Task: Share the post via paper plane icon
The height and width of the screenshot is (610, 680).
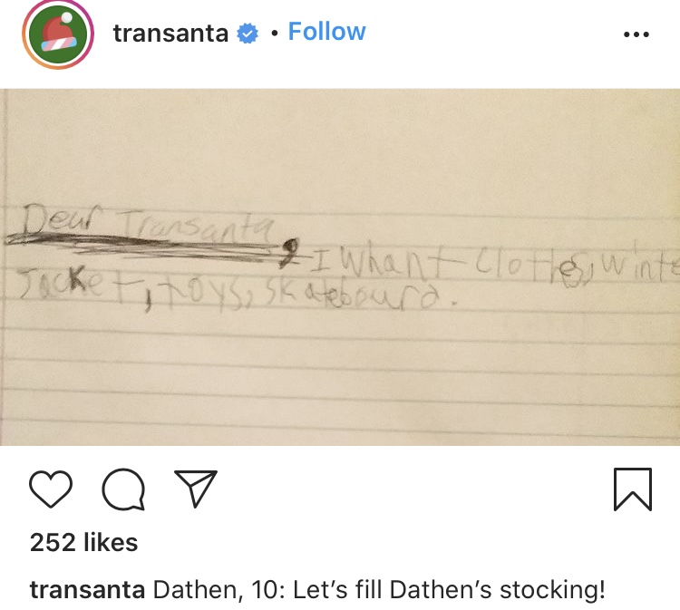Action: (196, 488)
